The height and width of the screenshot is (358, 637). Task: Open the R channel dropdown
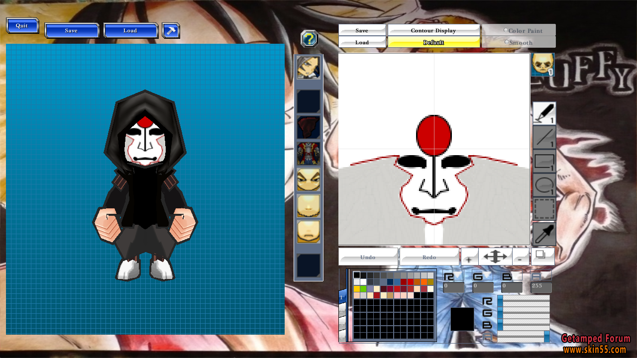[453, 276]
